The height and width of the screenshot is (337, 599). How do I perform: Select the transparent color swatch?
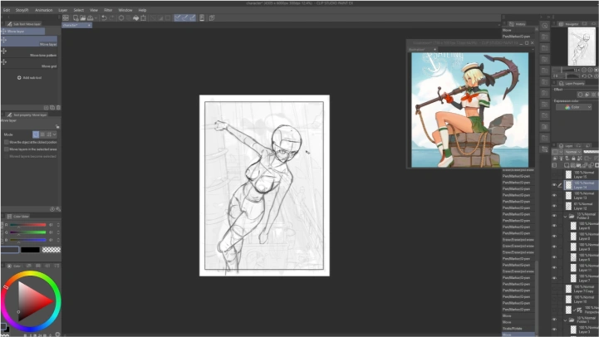coord(52,250)
